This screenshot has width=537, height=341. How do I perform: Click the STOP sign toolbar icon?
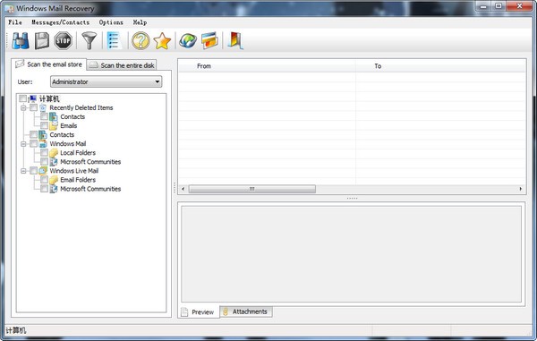click(63, 41)
